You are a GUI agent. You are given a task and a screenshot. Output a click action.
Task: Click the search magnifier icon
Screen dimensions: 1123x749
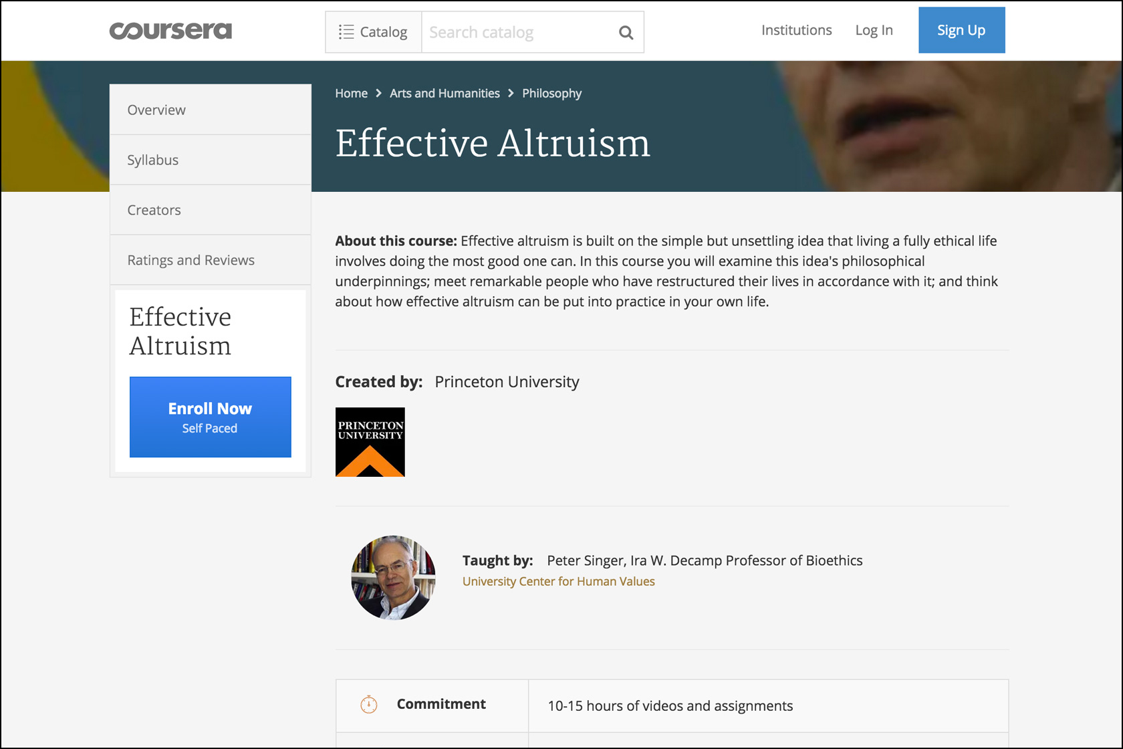pos(626,32)
